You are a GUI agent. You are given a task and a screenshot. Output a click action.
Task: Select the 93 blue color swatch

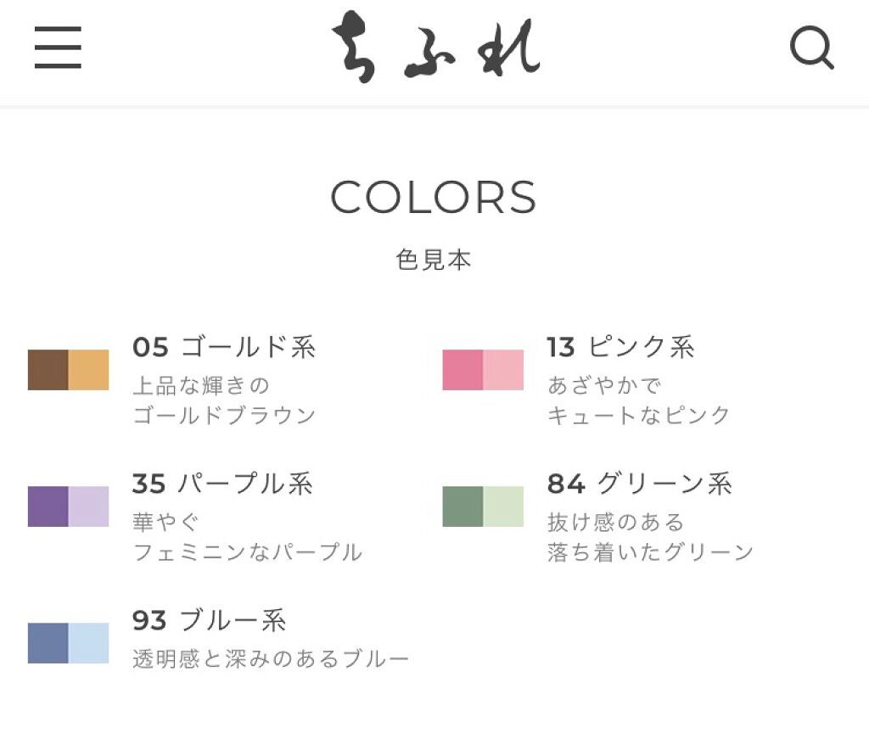pos(67,641)
